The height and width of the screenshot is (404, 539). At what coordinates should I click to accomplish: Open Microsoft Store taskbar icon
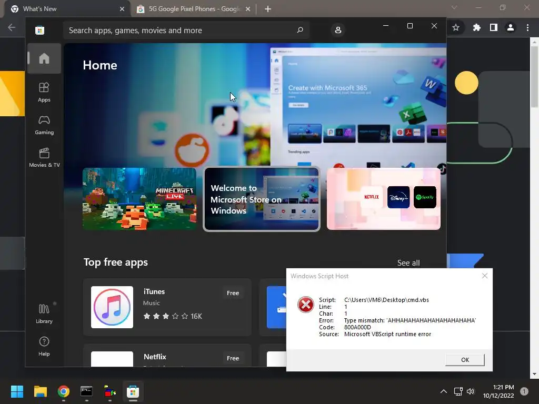pos(133,391)
